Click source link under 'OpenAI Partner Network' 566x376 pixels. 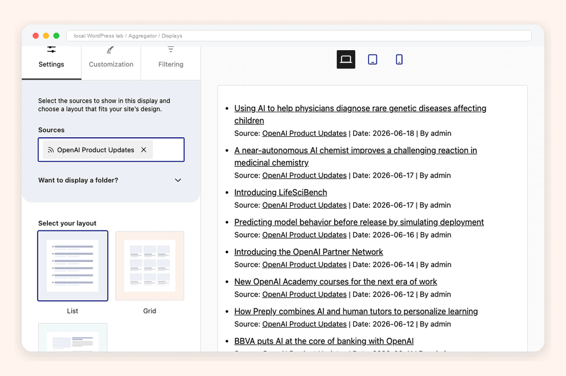click(304, 264)
